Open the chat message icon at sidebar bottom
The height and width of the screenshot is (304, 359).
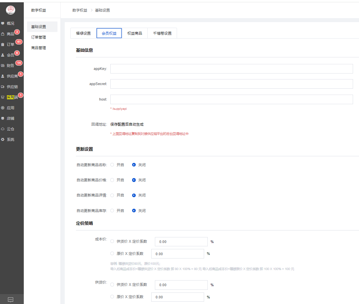[11, 299]
